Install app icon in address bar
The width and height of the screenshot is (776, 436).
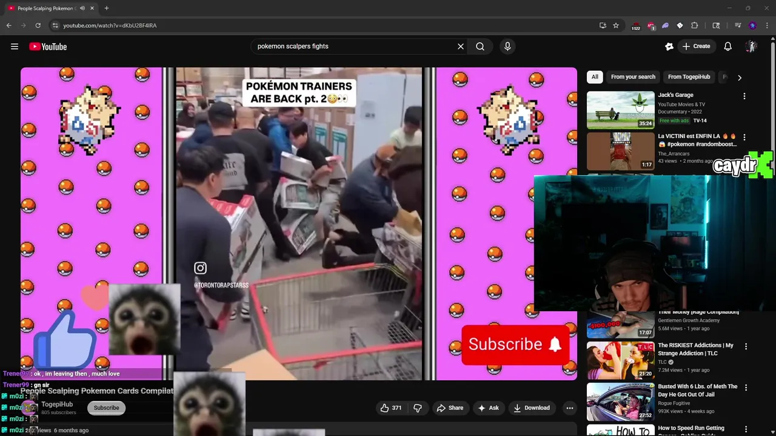603,25
